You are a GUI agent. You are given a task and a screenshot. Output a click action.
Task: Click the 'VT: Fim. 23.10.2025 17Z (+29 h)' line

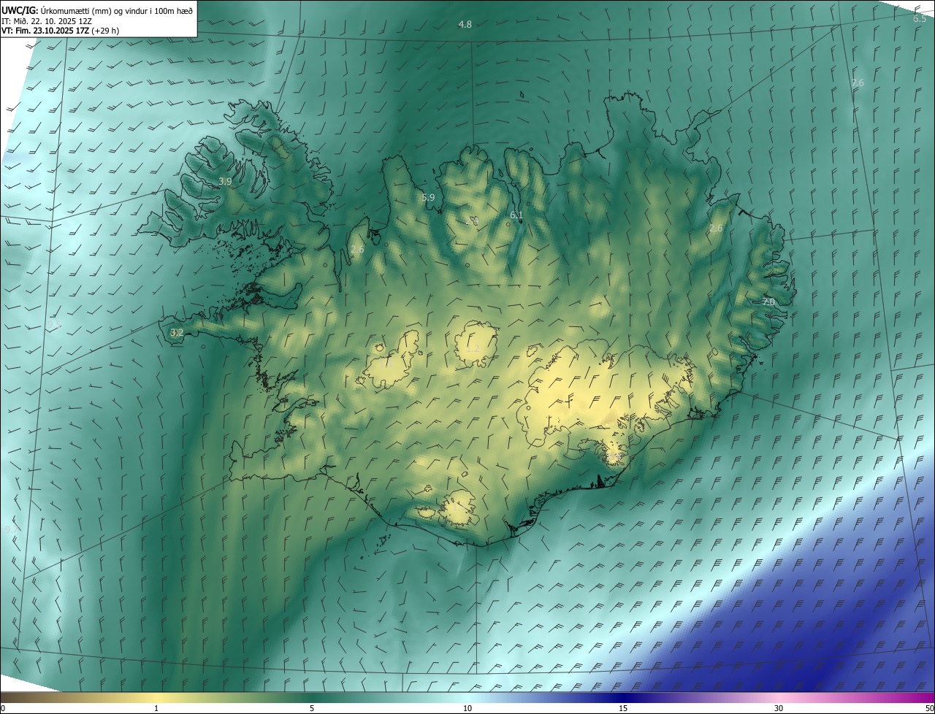pos(61,31)
